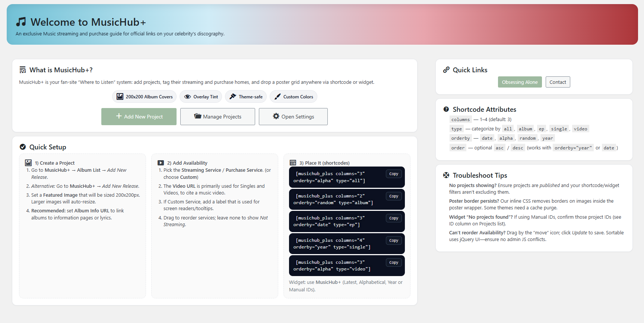Image resolution: width=644 pixels, height=323 pixels.
Task: Open the Contact link
Action: tap(558, 82)
